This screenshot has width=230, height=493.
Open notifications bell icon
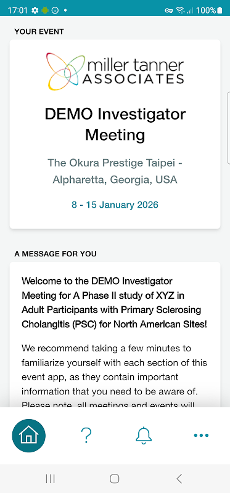pos(144,436)
